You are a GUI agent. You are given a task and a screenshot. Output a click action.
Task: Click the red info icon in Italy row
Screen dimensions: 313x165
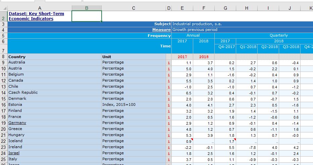(x=169, y=160)
